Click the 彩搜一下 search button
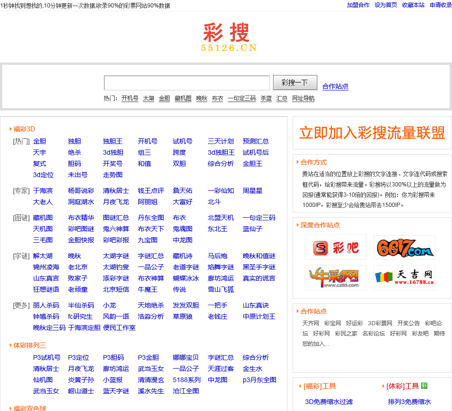Image resolution: width=452 pixels, height=411 pixels. pyautogui.click(x=295, y=83)
